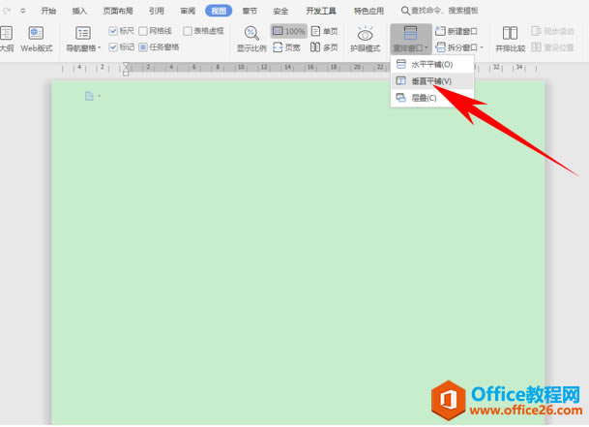The height and width of the screenshot is (427, 589).
Task: Choose 垂直平铺(V) from the menu
Action: [432, 81]
